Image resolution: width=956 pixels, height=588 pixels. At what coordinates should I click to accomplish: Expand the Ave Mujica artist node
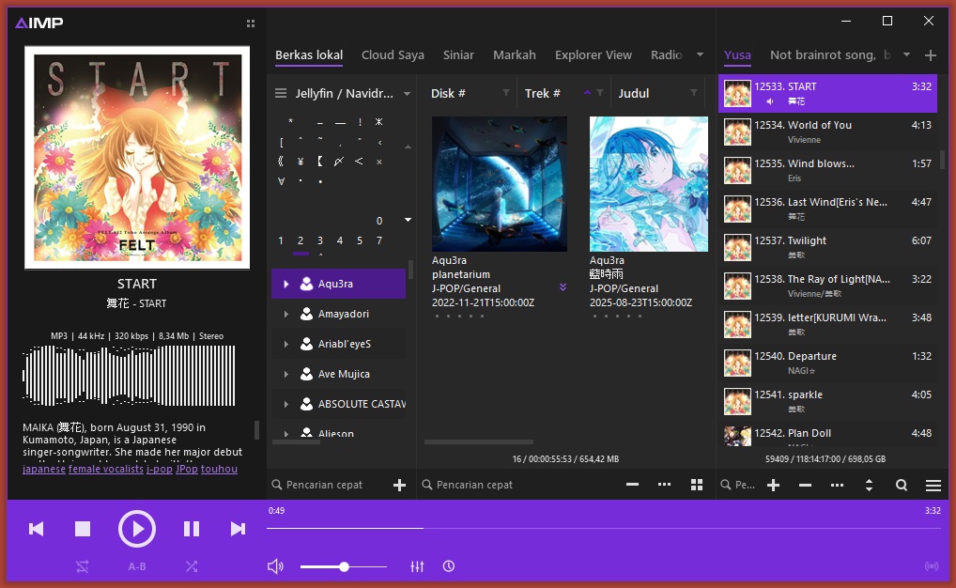tap(285, 374)
